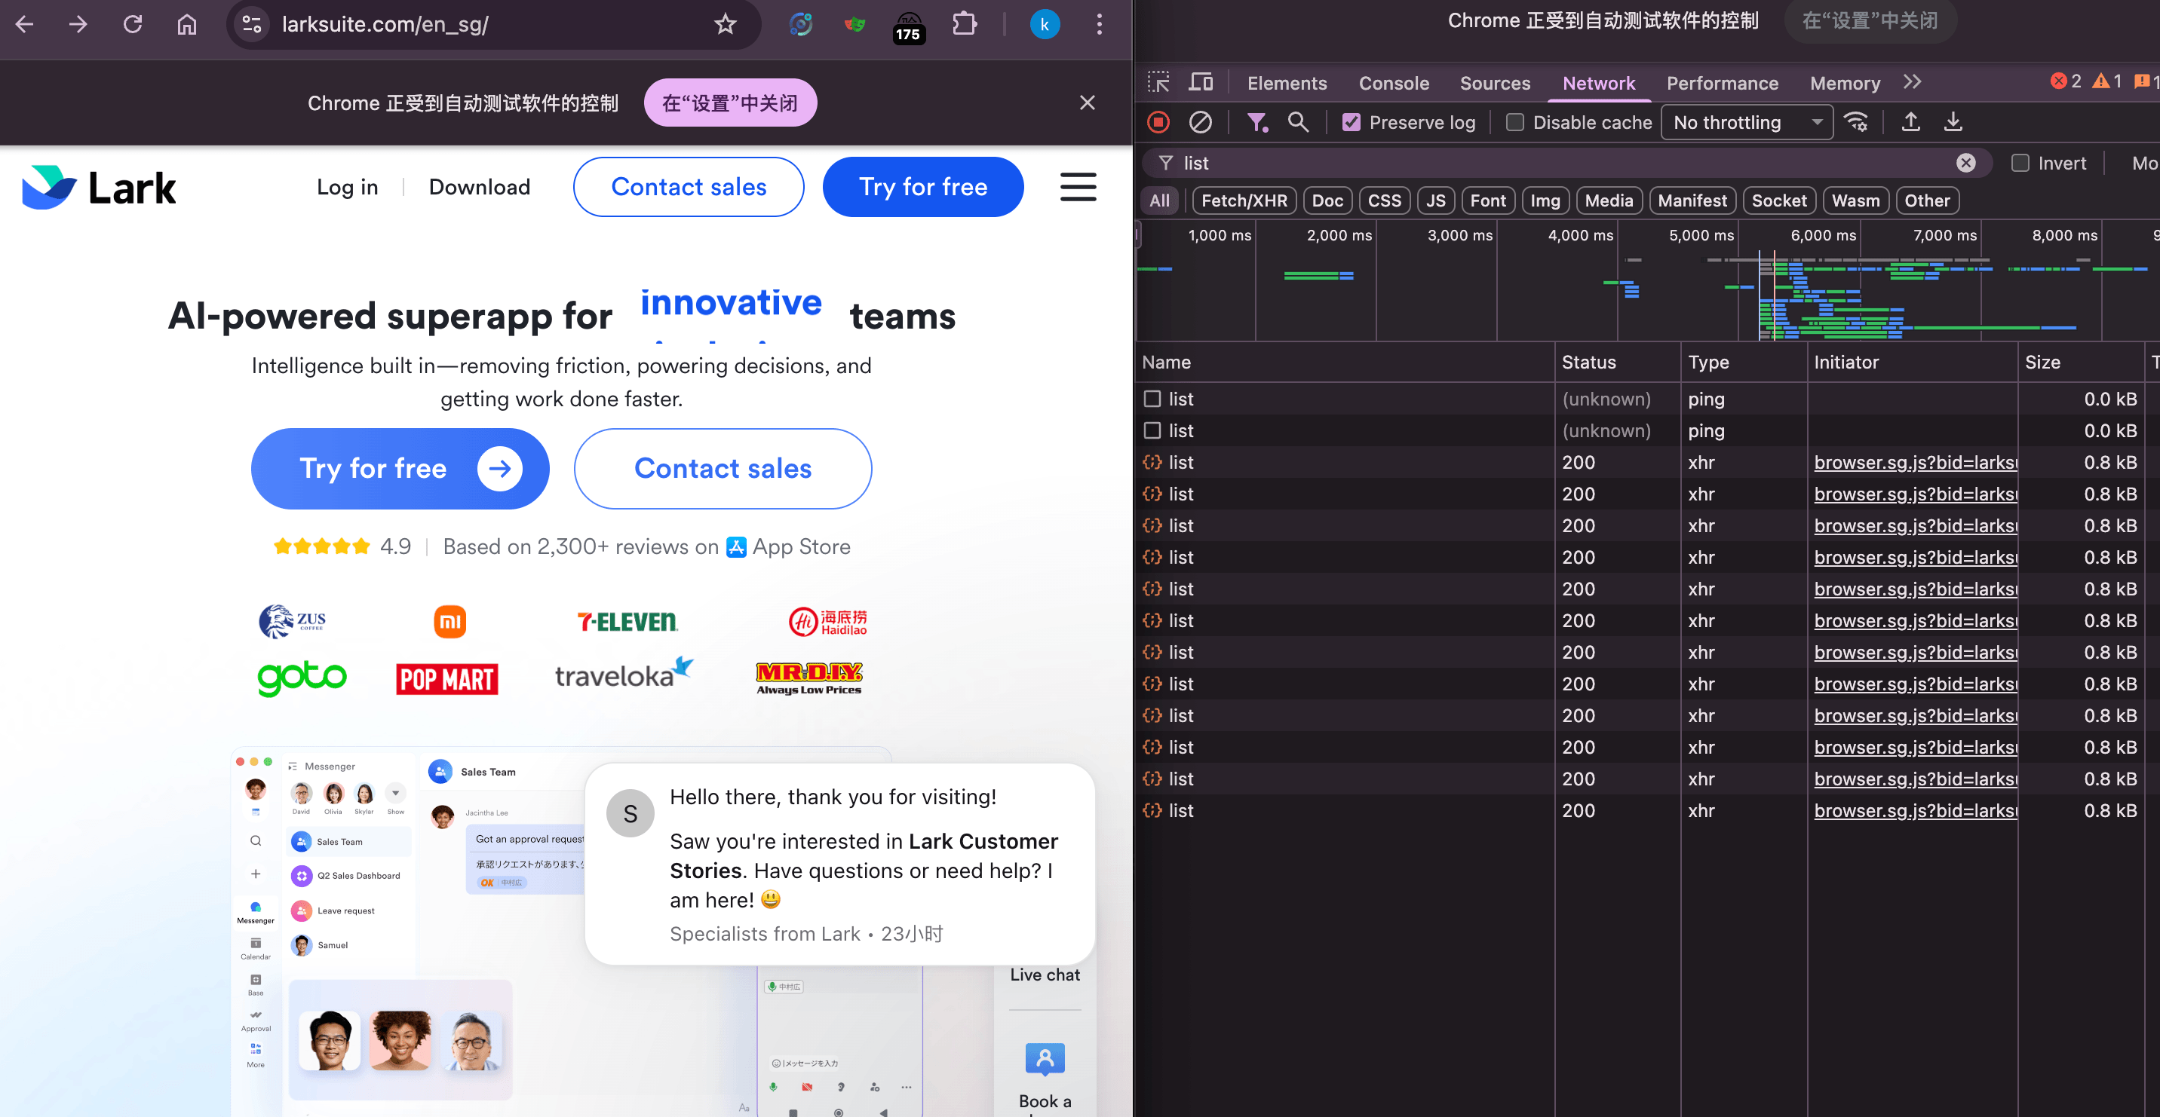Filter requests by CSS
The image size is (2160, 1117).
pos(1385,200)
